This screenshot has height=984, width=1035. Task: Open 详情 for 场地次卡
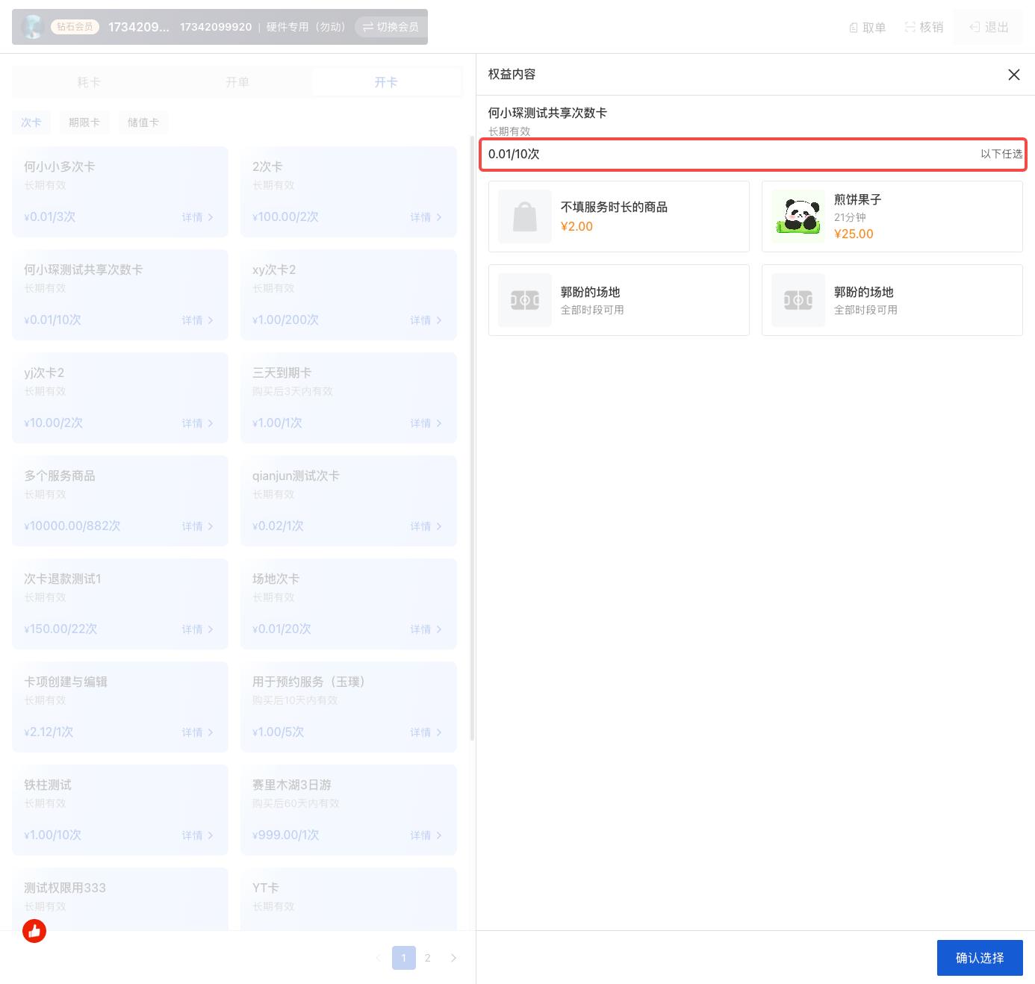[x=426, y=629]
